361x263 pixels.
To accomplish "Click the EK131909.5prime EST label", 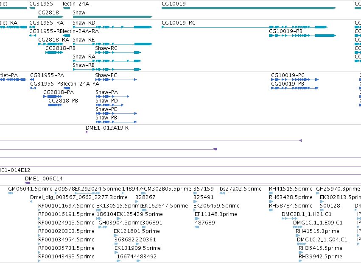I will coord(137,248).
